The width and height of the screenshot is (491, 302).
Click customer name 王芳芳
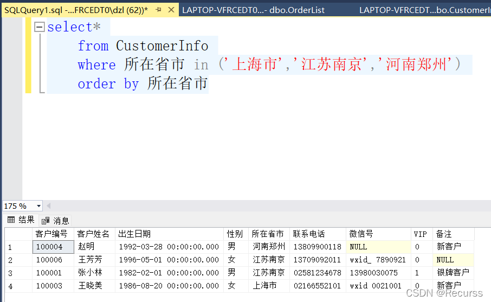point(94,260)
